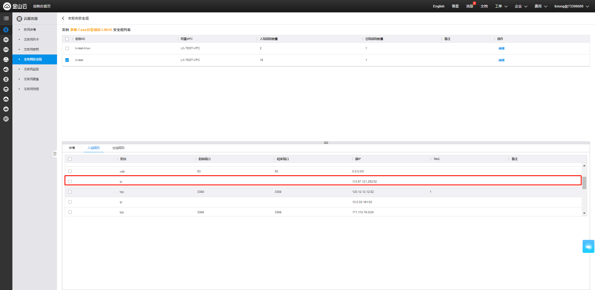Click the Kingsoft Cloud logo

tap(15, 6)
